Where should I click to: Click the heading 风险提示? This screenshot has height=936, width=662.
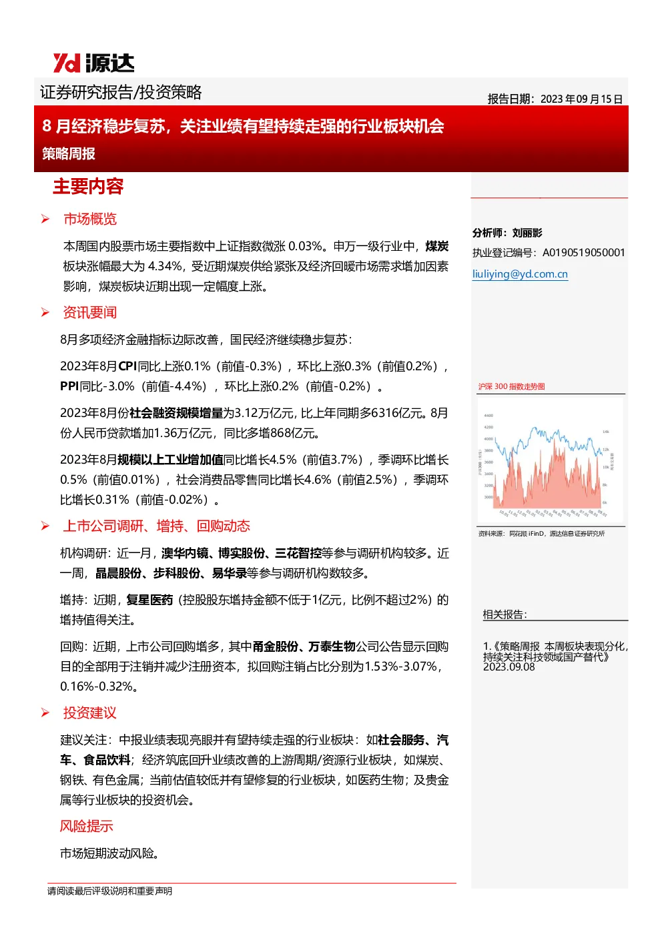pyautogui.click(x=87, y=826)
